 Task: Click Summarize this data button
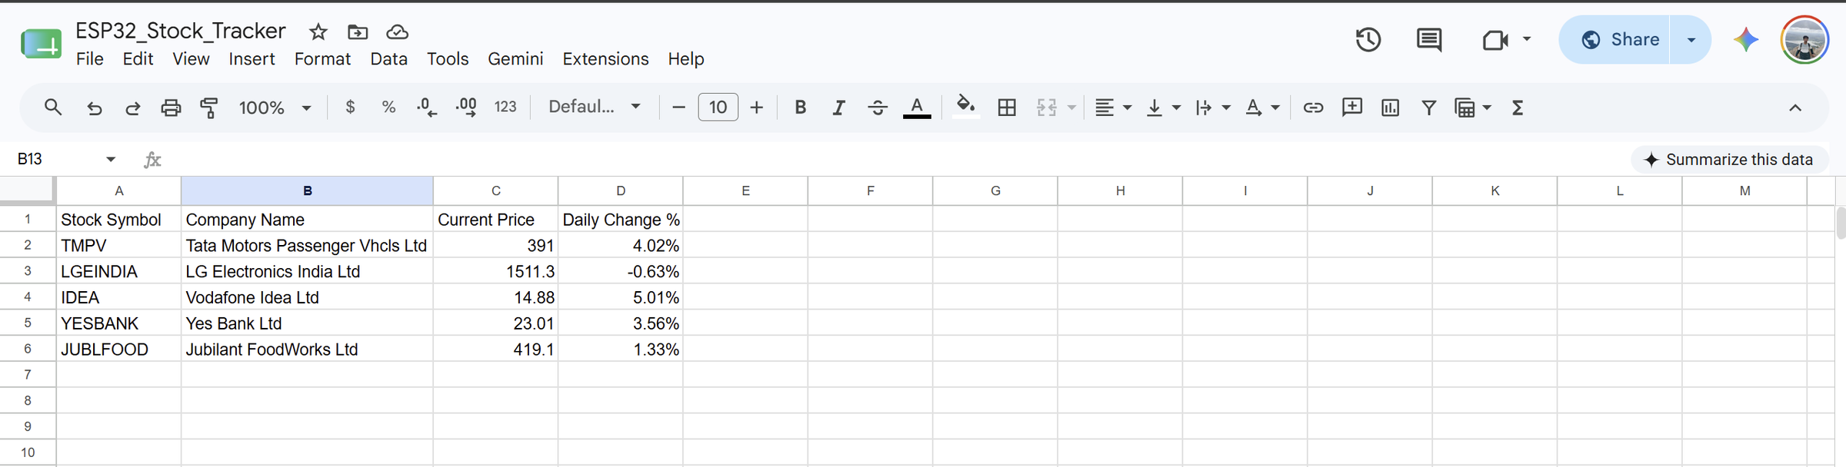coord(1728,160)
